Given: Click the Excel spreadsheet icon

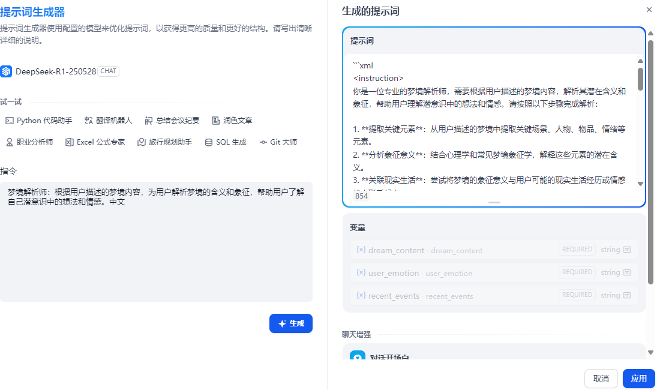Looking at the screenshot, I should (x=70, y=142).
